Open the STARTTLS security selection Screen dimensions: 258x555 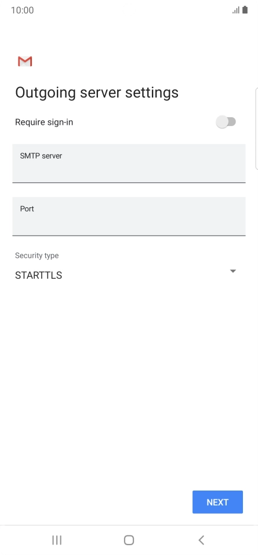pos(125,275)
